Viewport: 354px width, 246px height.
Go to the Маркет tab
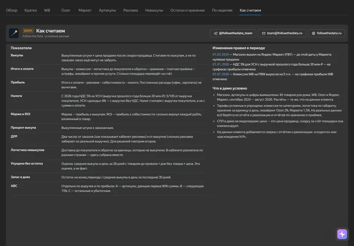click(x=85, y=10)
